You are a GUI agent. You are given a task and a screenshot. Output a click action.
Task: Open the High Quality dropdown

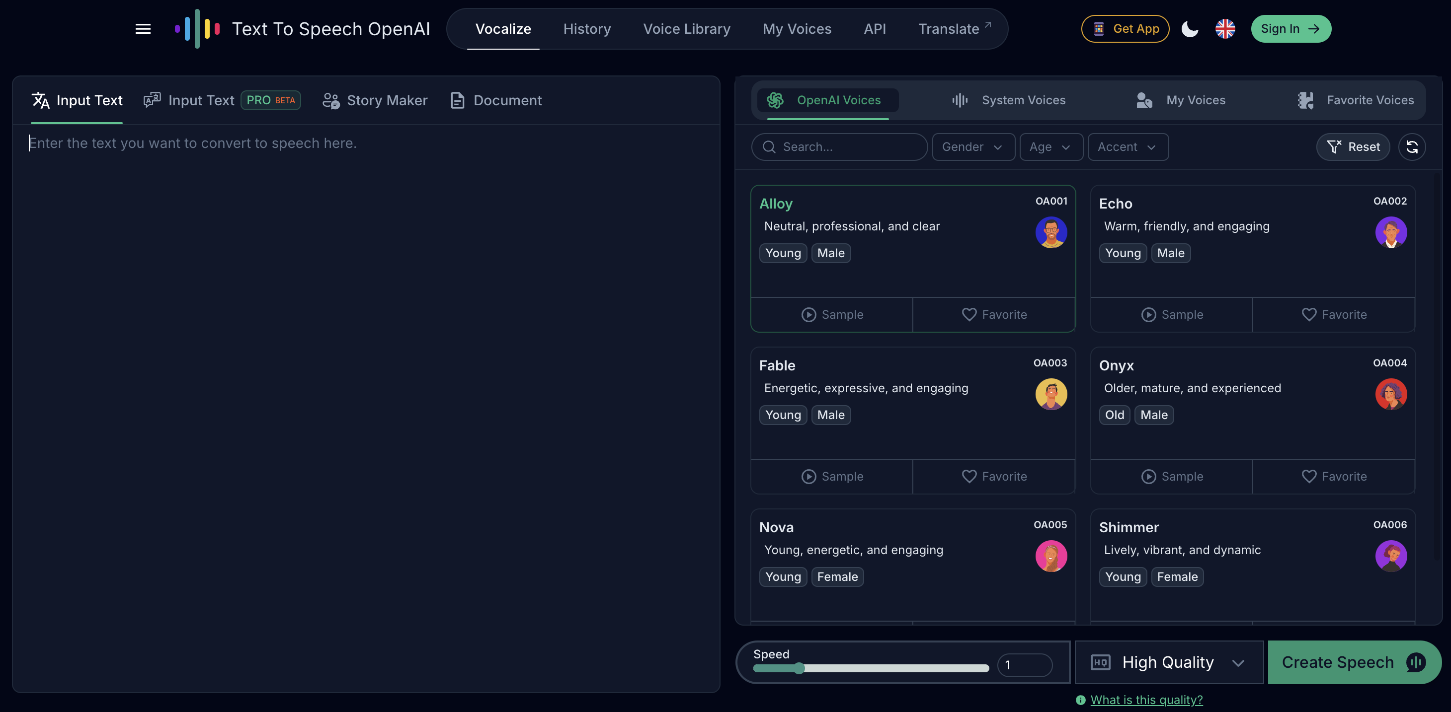pyautogui.click(x=1169, y=662)
